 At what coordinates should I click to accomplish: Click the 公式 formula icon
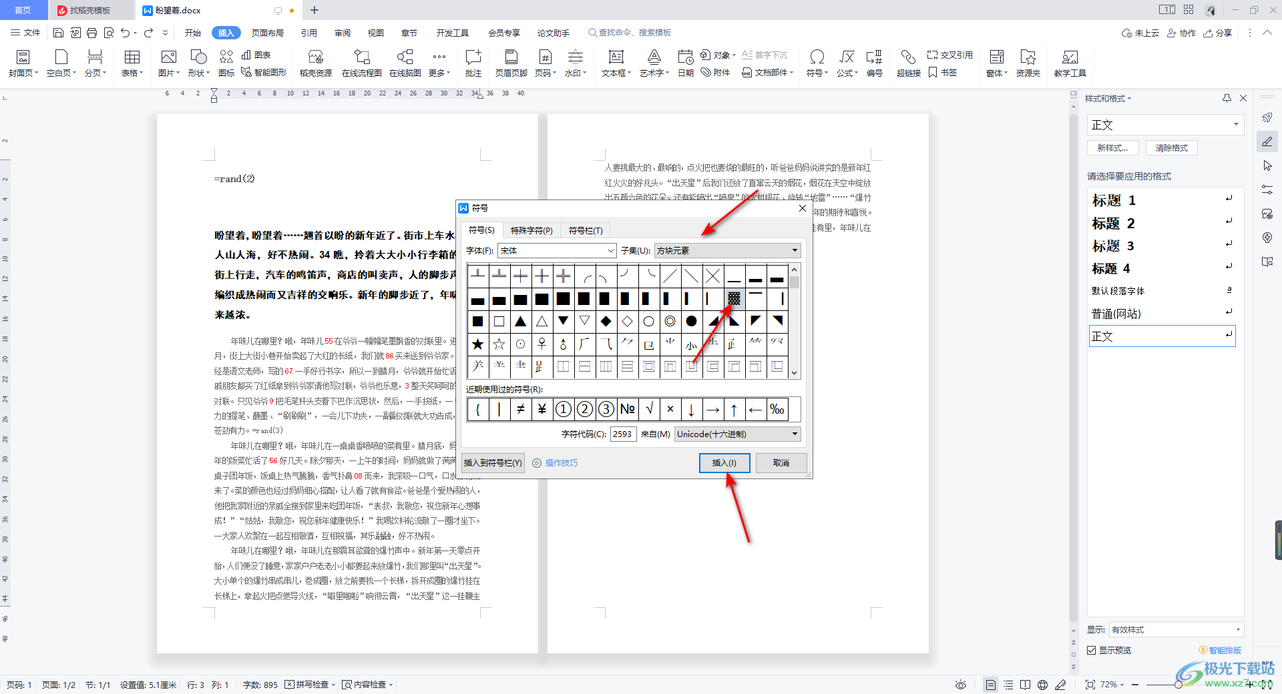coord(847,63)
